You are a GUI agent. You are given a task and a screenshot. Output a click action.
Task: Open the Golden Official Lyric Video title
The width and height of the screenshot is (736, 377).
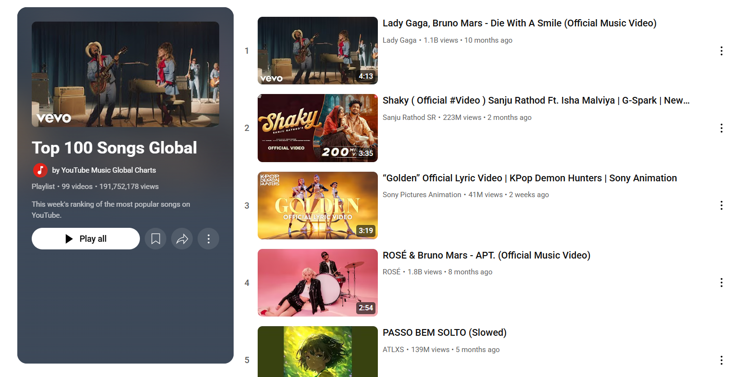point(530,178)
